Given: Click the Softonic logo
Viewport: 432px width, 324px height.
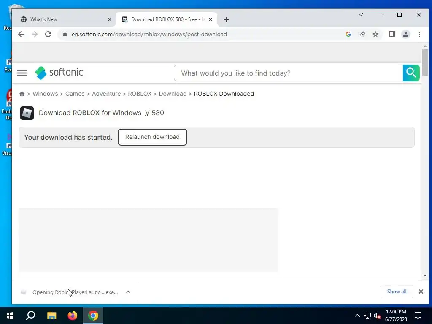Looking at the screenshot, I should 59,73.
